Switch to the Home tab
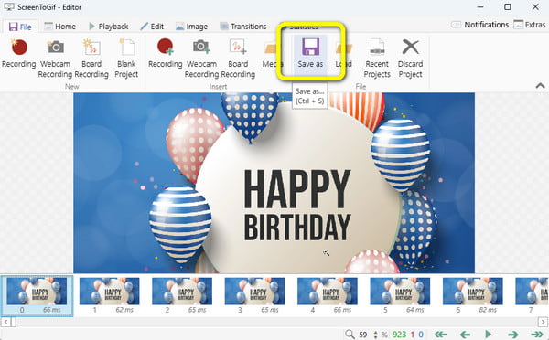Image resolution: width=549 pixels, height=340 pixels. [x=60, y=27]
